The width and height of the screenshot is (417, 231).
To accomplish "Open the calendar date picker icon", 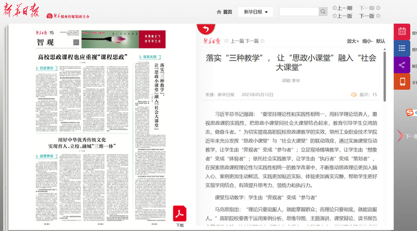I will coord(402,31).
